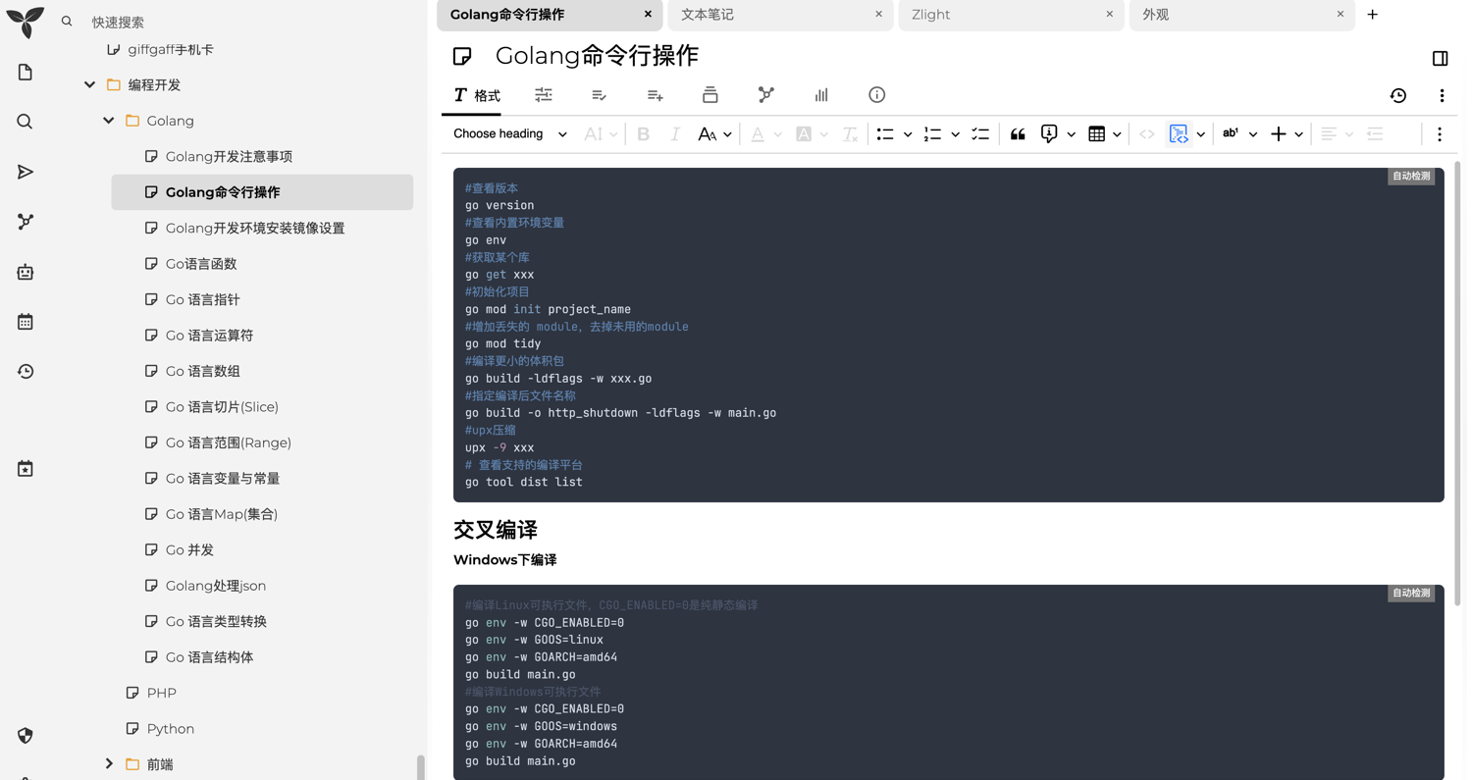The width and height of the screenshot is (1472, 780).
Task: Toggle italic formatting
Action: coord(675,134)
